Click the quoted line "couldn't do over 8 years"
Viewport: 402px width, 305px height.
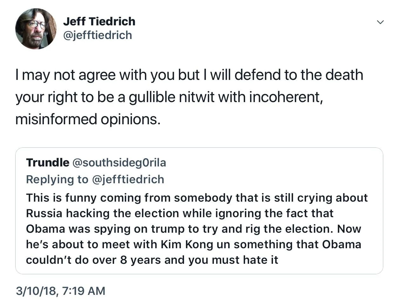point(152,260)
